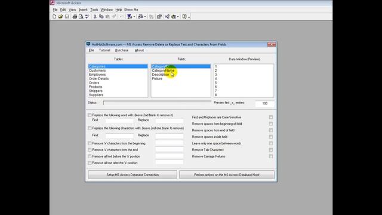Enable 'Replace the following word with' checkbox
Image resolution: width=382 pixels, height=215 pixels.
(90, 115)
